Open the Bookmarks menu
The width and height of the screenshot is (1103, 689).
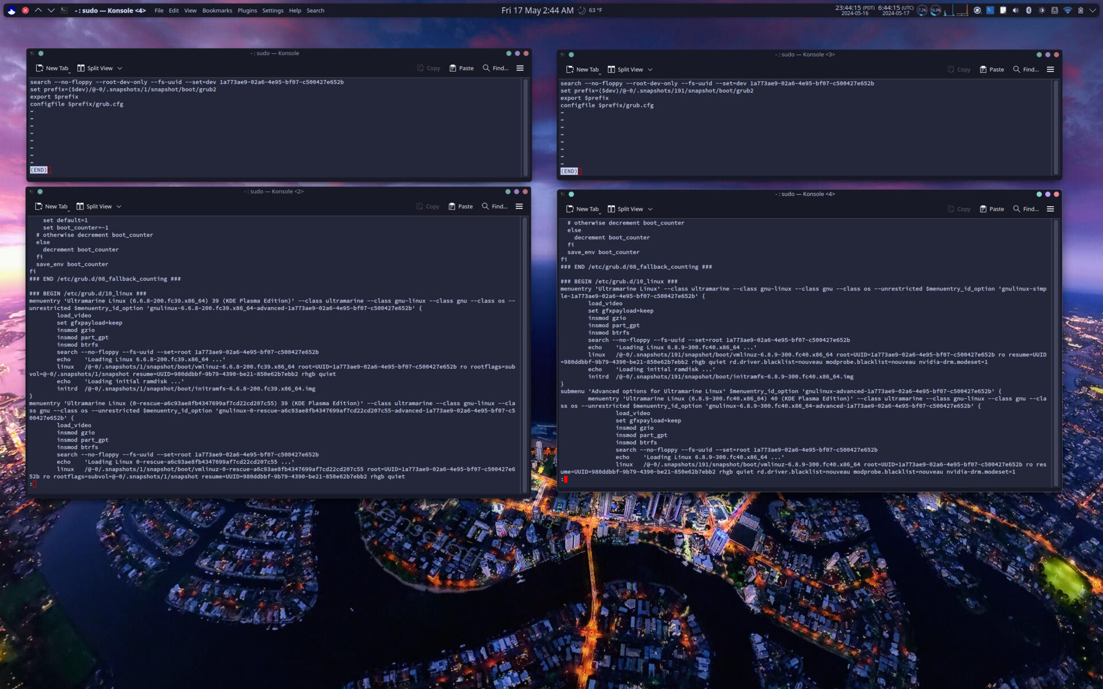pos(217,10)
